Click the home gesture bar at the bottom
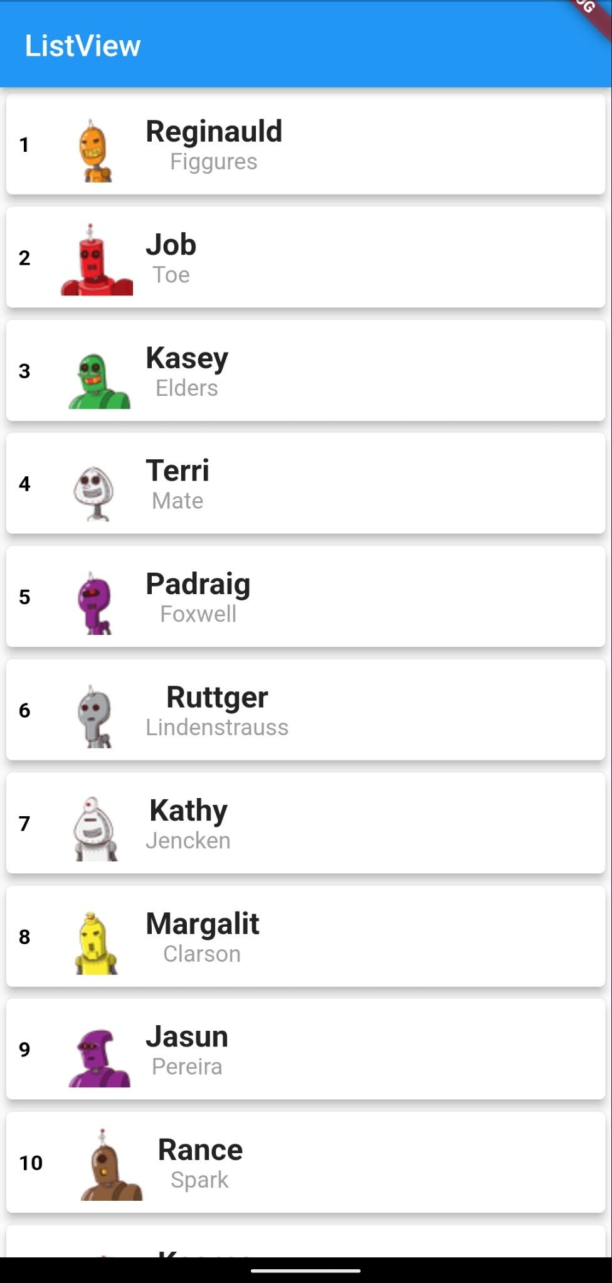Image resolution: width=612 pixels, height=1283 pixels. pos(305,1270)
